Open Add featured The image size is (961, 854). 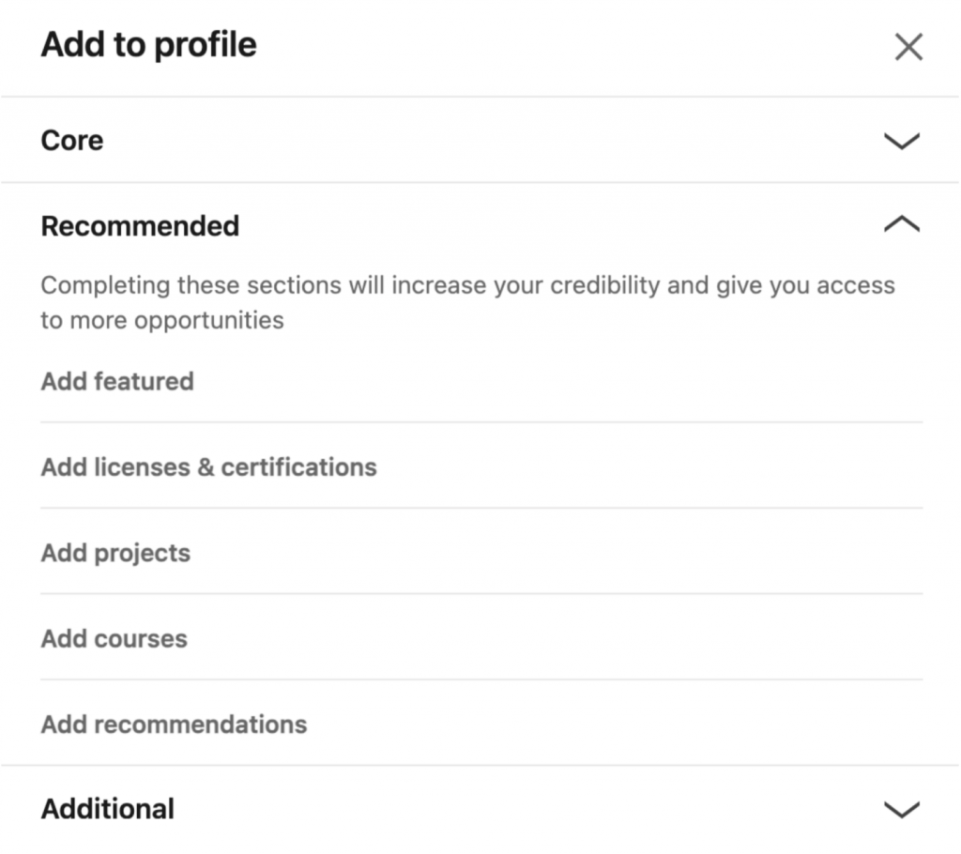point(117,381)
